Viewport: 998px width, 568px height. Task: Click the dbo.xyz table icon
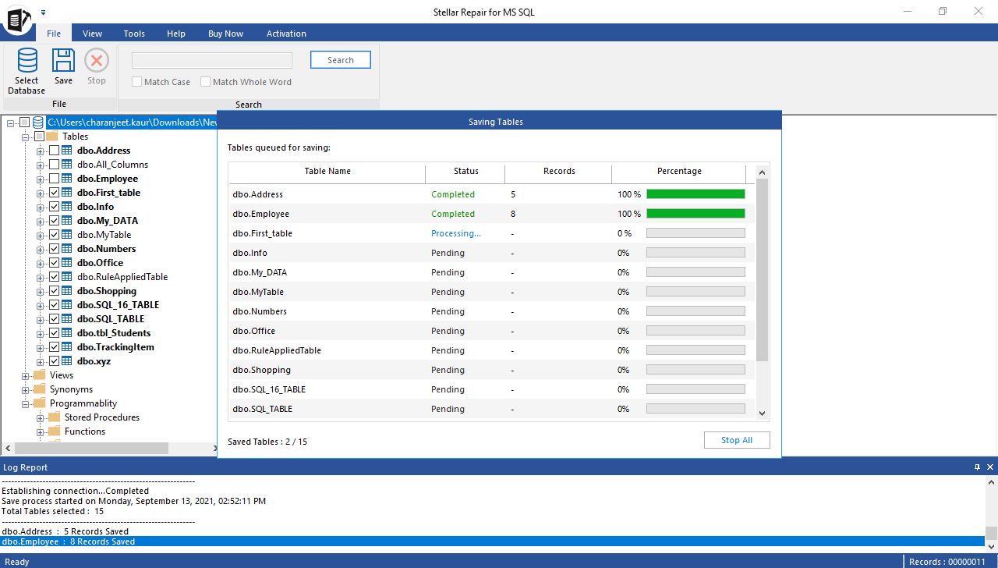tap(67, 361)
